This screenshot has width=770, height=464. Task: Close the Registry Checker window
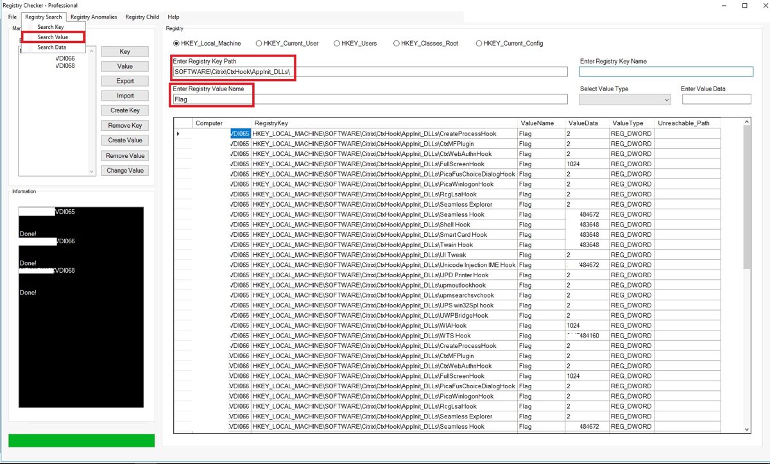[x=762, y=5]
